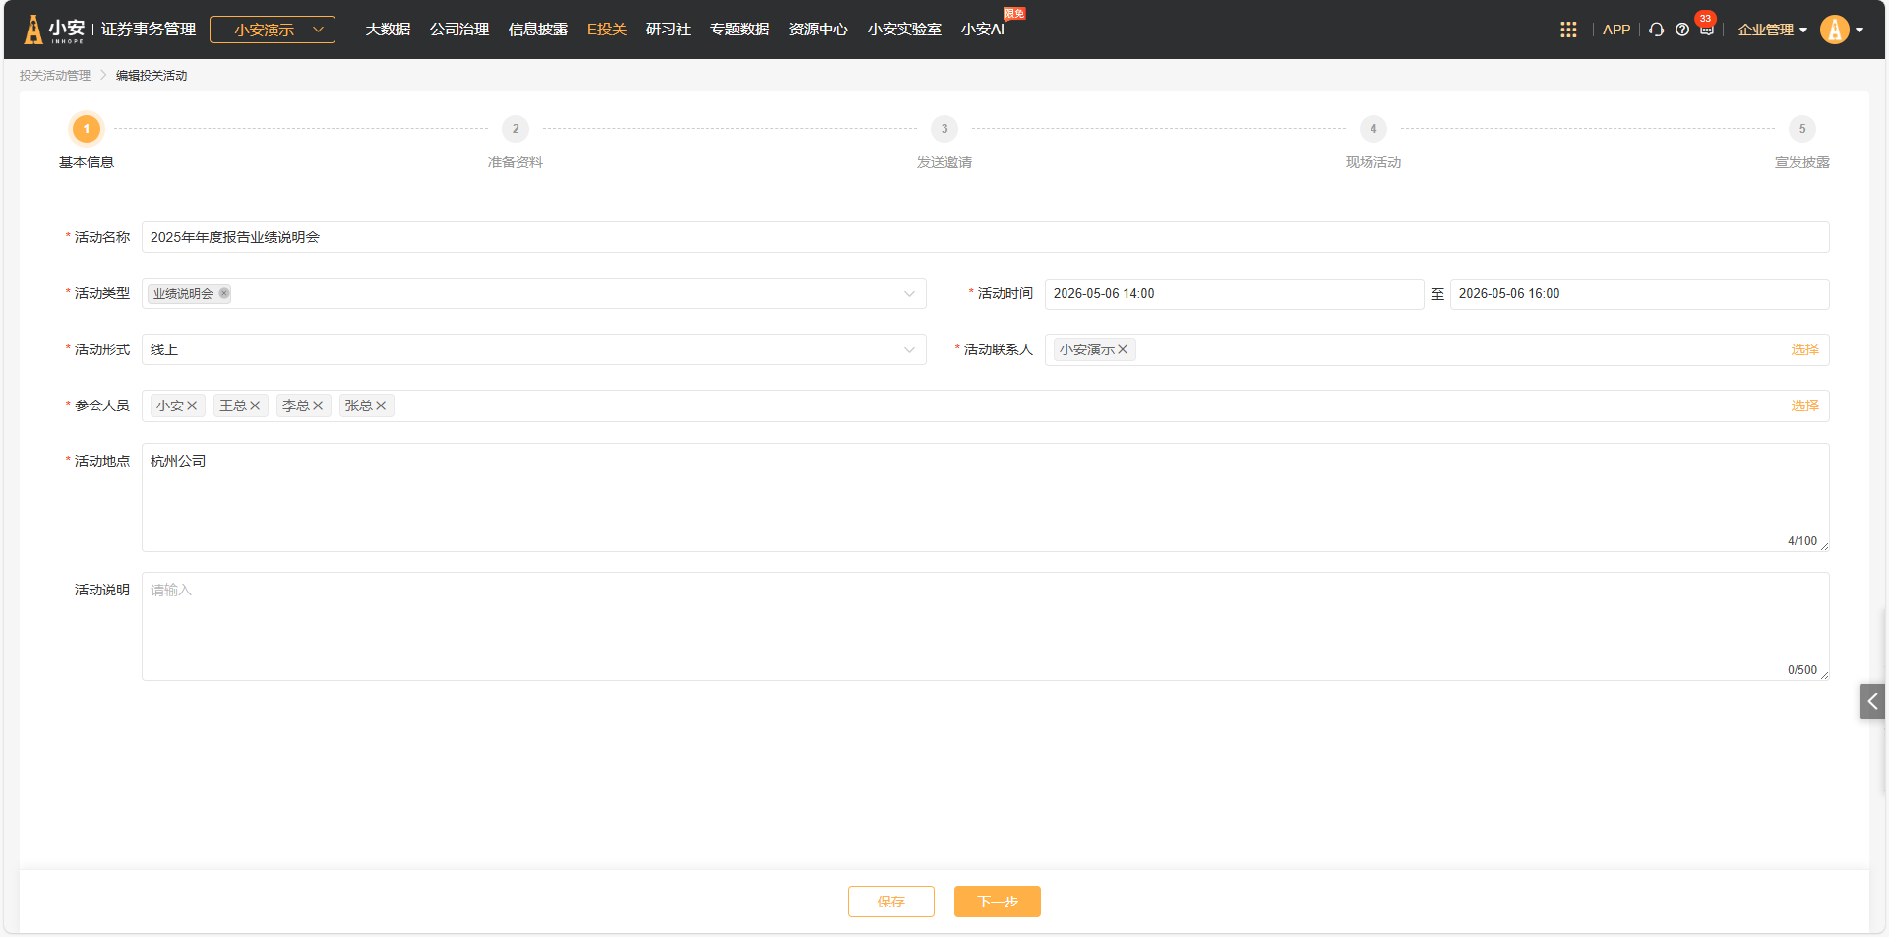This screenshot has width=1889, height=937.
Task: Click 选择 for 参会人员
Action: click(1805, 406)
